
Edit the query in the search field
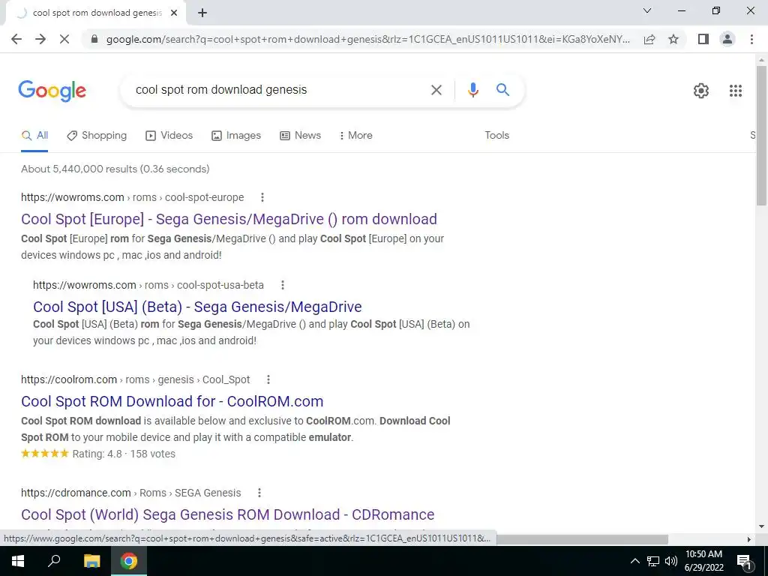[x=277, y=90]
